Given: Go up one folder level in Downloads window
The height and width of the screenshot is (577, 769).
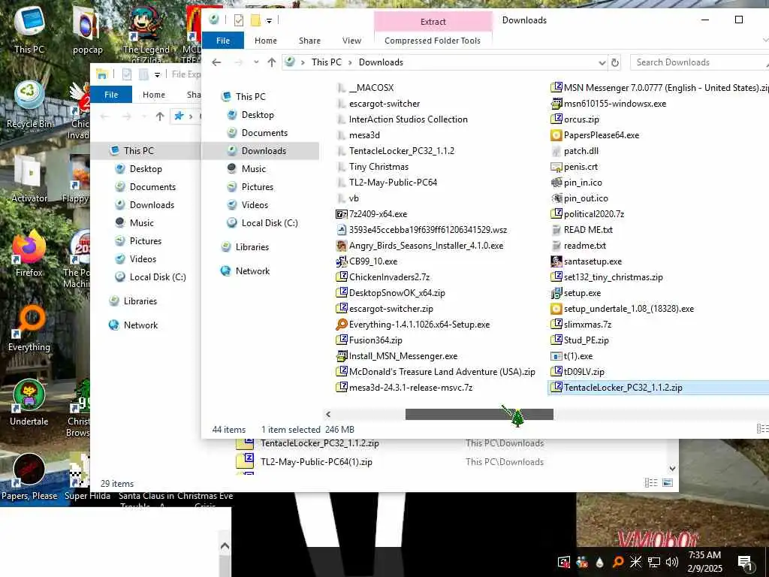Looking at the screenshot, I should pos(272,62).
